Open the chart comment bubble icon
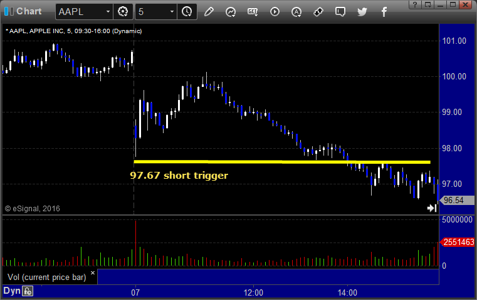Screen dimensions: 477x300 pos(340,12)
